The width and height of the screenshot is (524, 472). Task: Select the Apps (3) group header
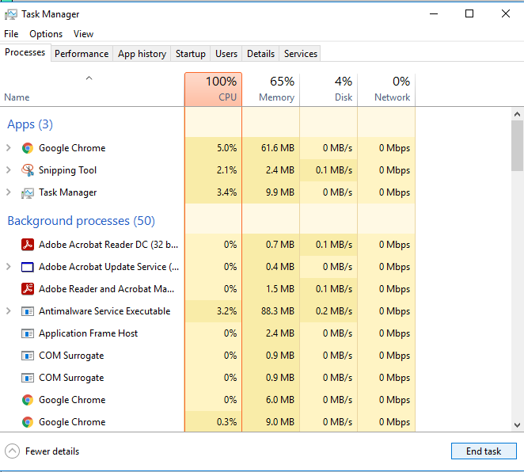pyautogui.click(x=30, y=124)
